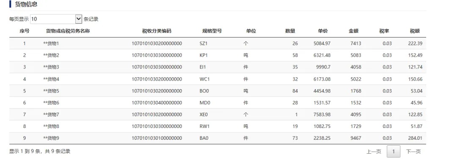457x163 pixels.
Task: Click unit price 7583.98
Action: [322, 115]
